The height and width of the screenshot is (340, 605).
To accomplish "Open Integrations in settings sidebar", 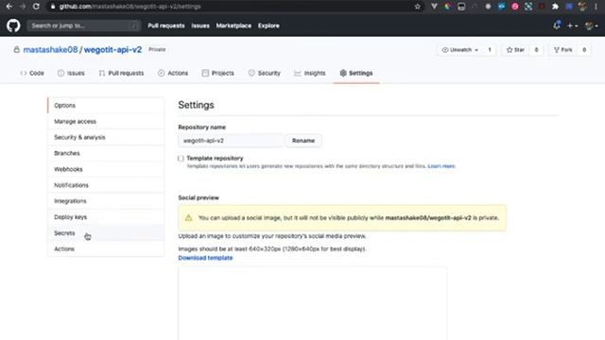I will 106,201.
